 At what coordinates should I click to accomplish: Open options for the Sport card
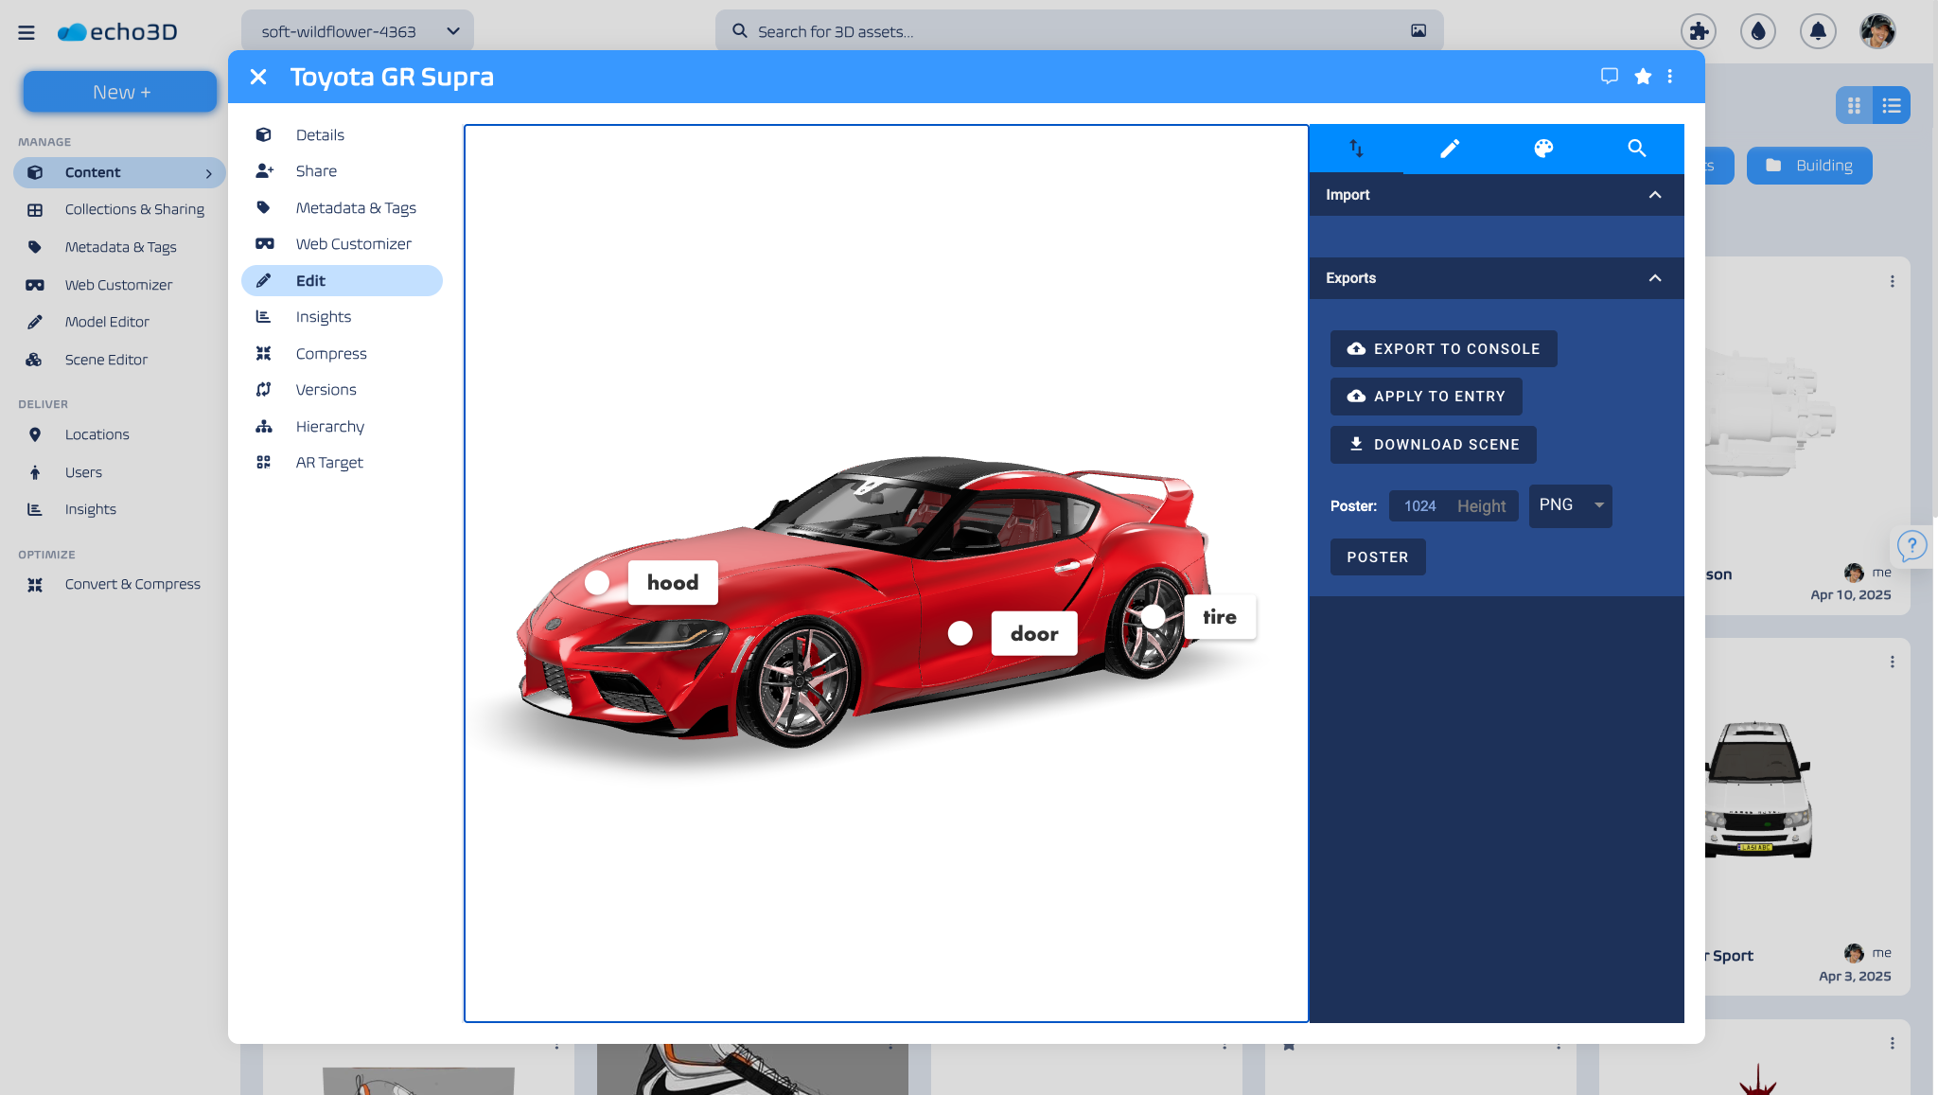click(1893, 662)
